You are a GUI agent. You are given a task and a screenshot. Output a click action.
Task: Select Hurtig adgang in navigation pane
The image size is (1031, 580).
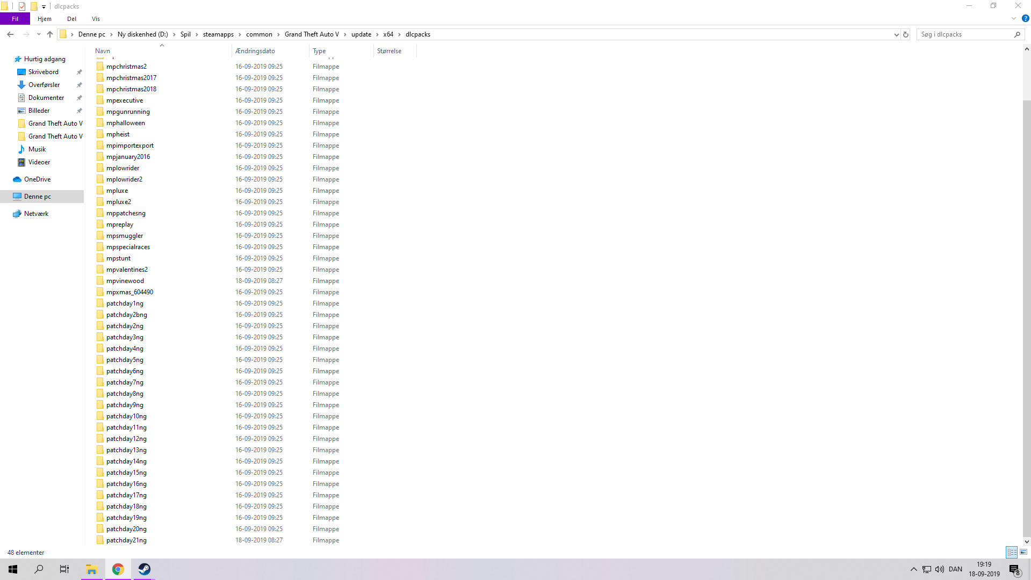pyautogui.click(x=45, y=59)
